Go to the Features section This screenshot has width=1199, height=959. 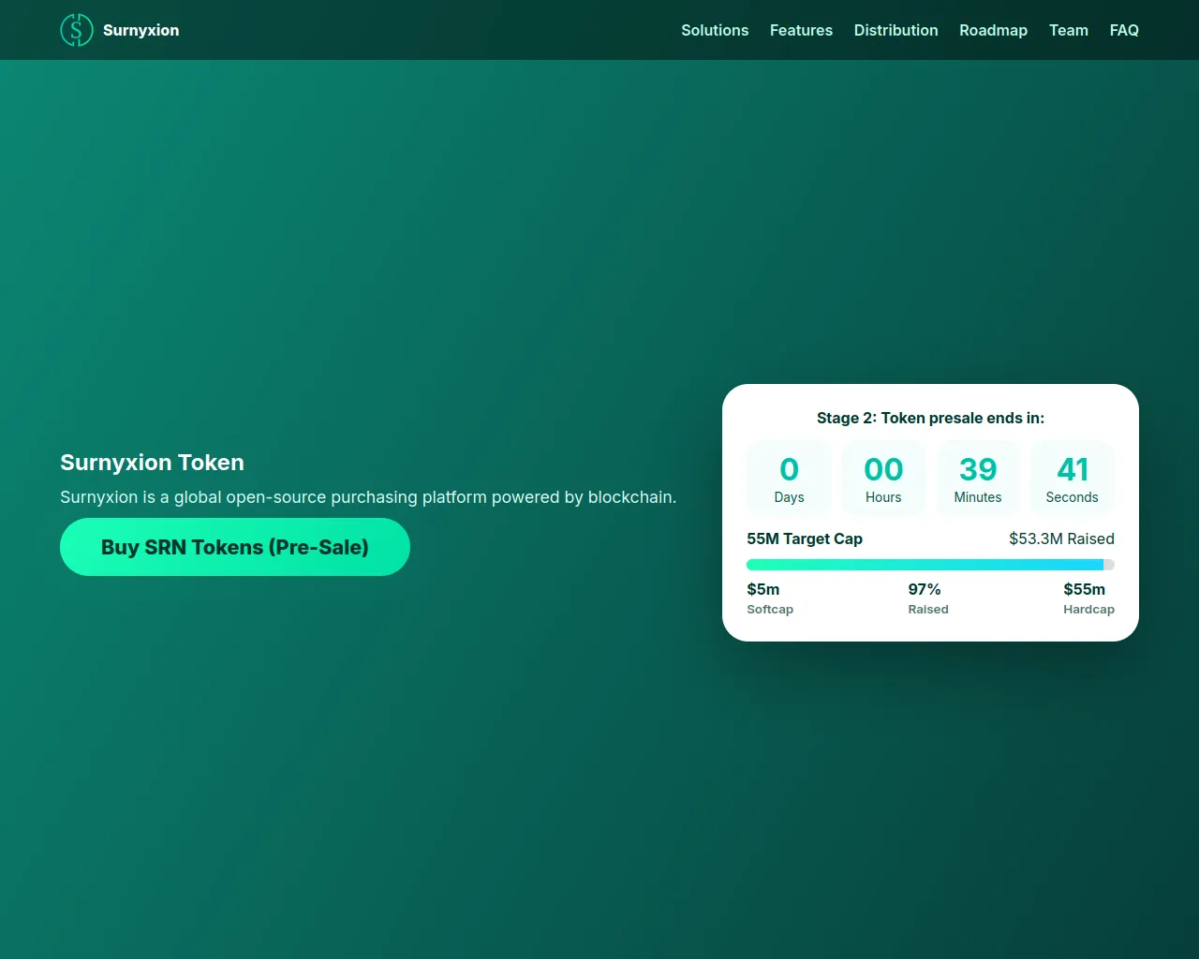point(801,30)
